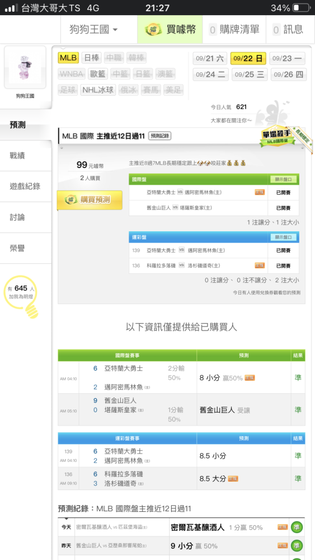Image resolution: width=315 pixels, height=560 pixels.
Task: Open the 訊息 messages tab
Action: [288, 29]
